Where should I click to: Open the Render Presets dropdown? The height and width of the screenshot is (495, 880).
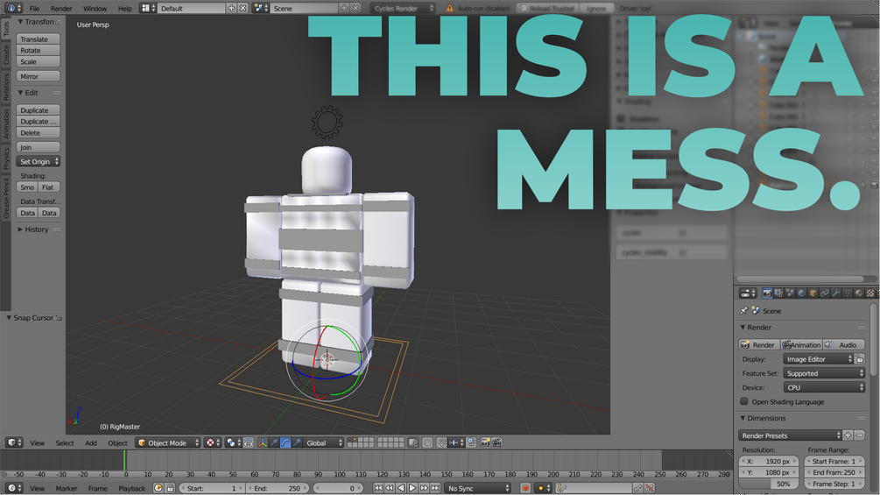coord(790,435)
